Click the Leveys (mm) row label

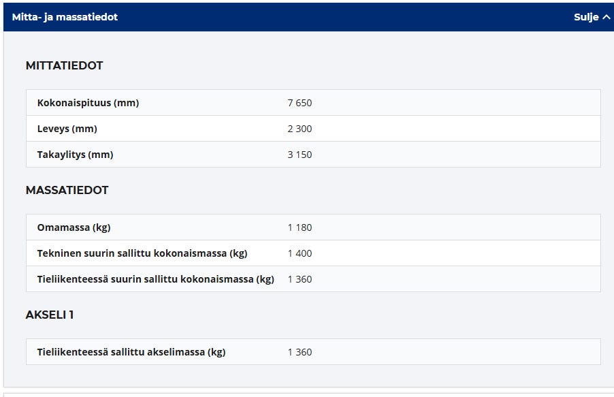[67, 129]
